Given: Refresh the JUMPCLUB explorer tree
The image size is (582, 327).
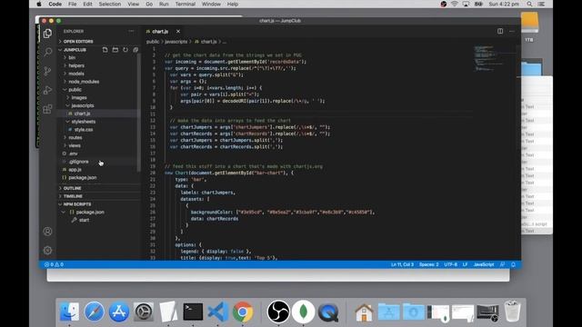Looking at the screenshot, I should (x=125, y=50).
